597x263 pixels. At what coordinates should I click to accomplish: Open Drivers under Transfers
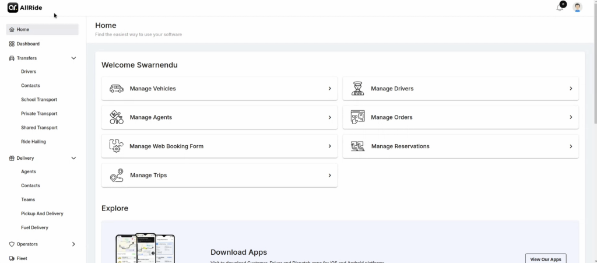29,72
